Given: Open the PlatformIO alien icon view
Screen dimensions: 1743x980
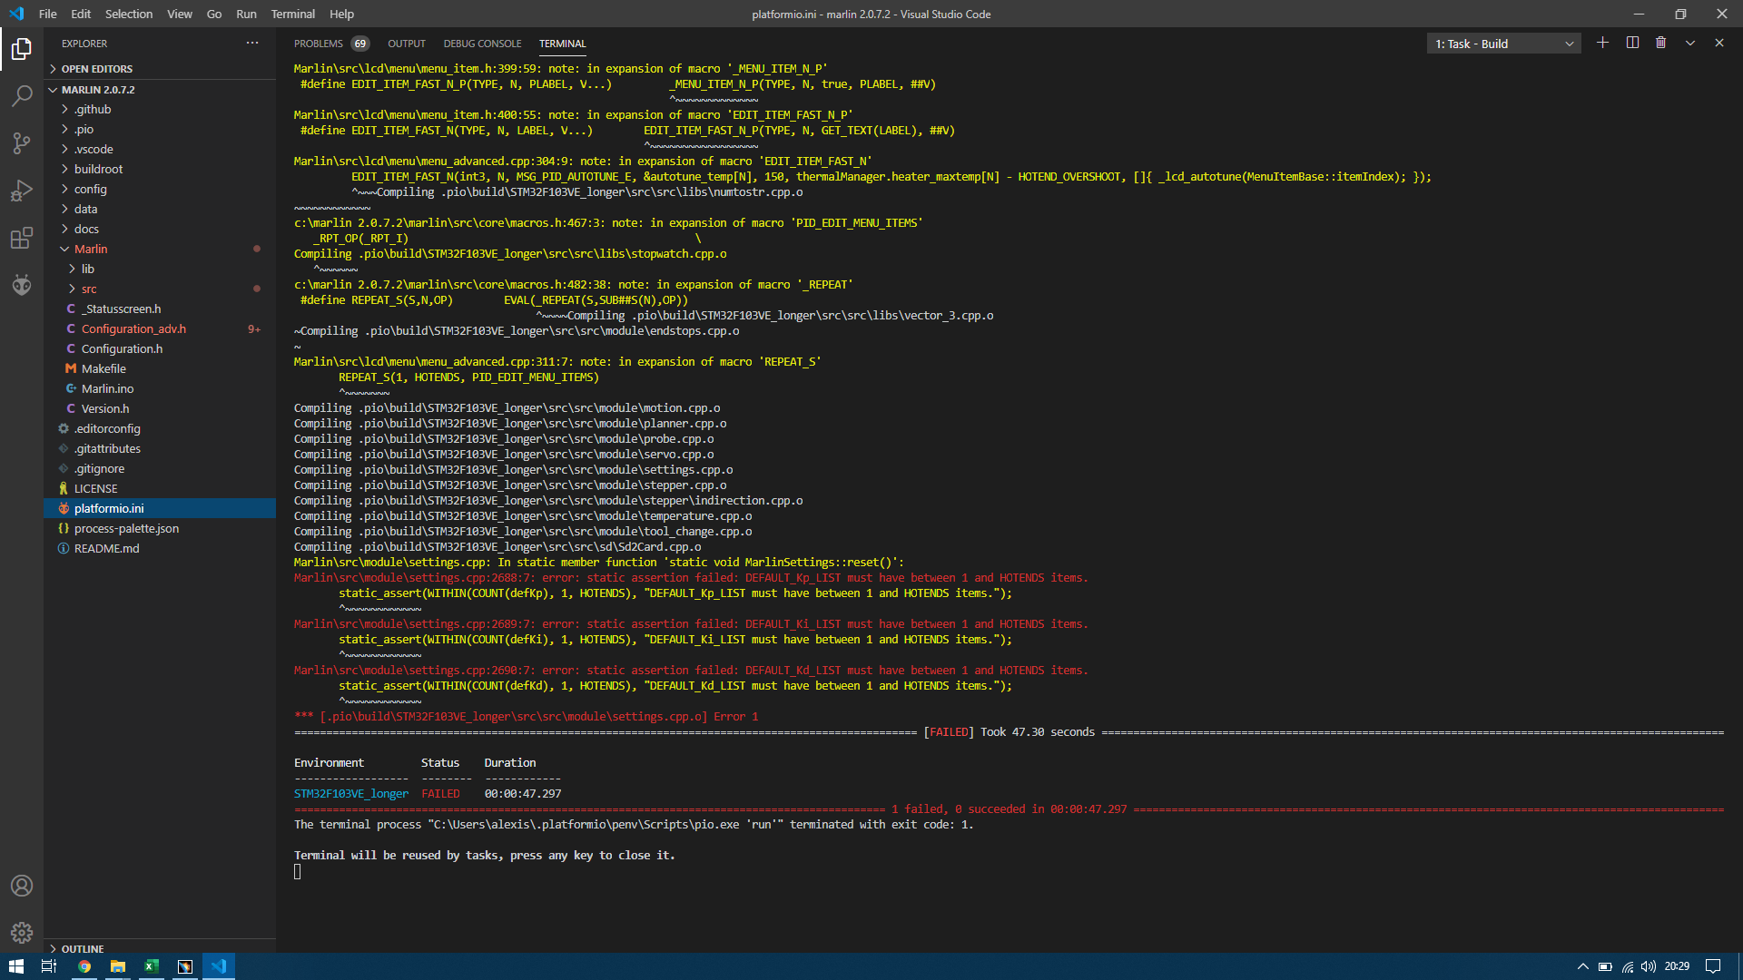Looking at the screenshot, I should point(22,286).
